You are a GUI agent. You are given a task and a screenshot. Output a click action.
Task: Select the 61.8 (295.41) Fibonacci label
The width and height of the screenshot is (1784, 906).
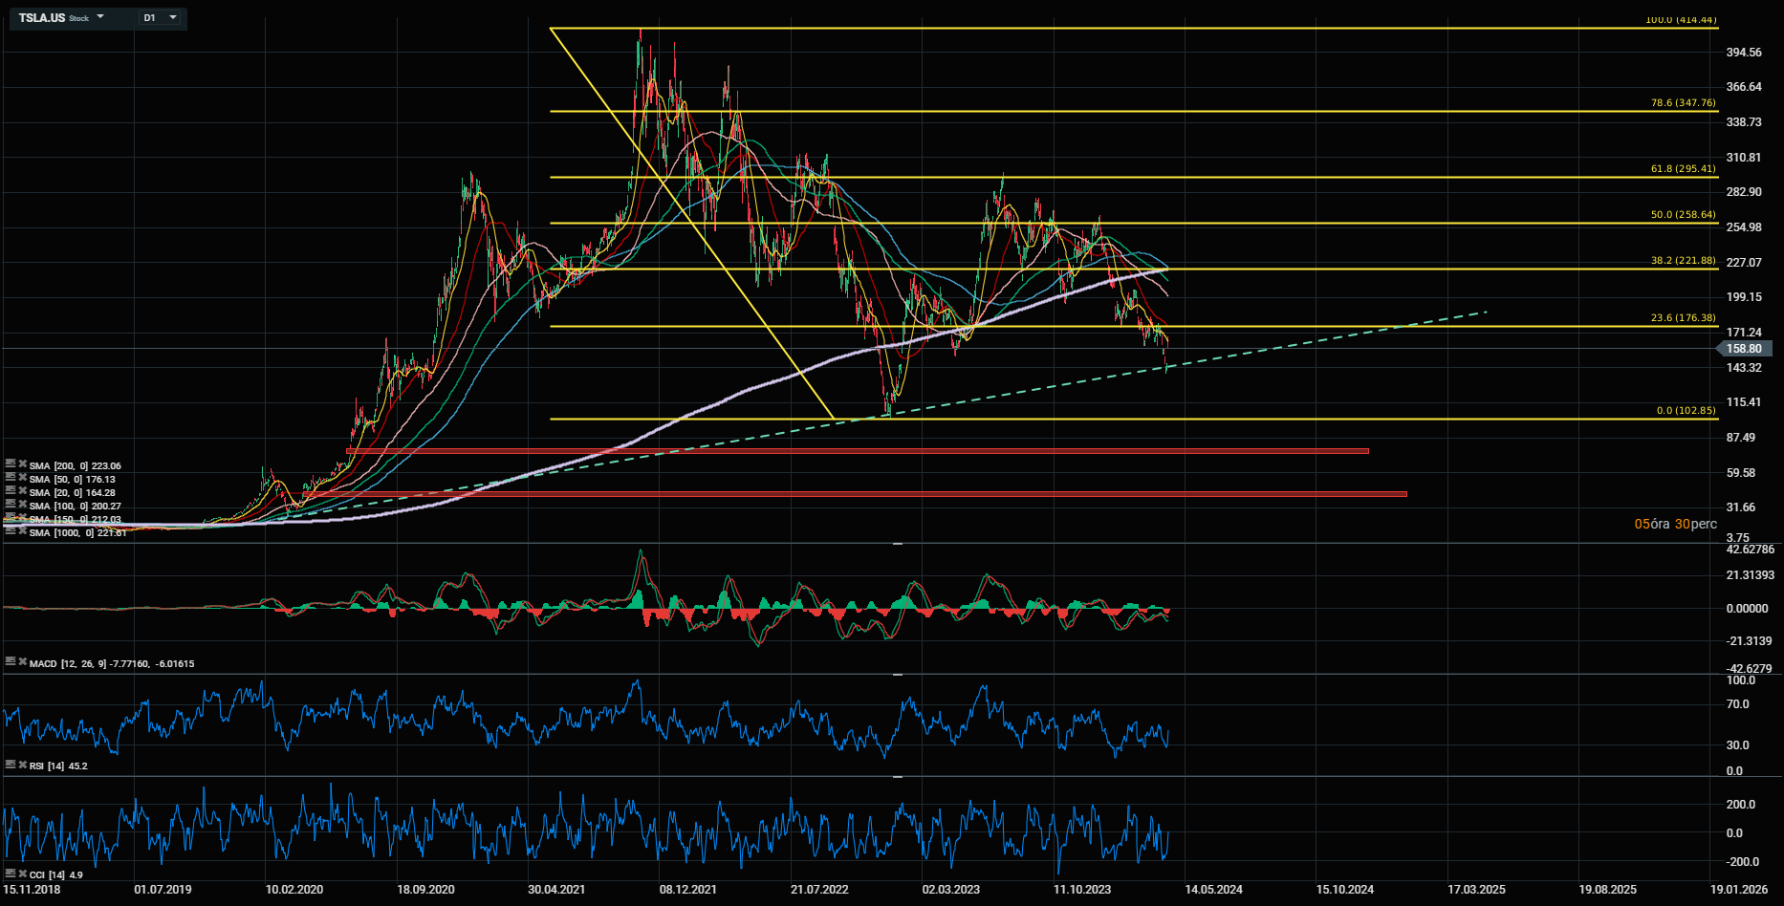1683,169
